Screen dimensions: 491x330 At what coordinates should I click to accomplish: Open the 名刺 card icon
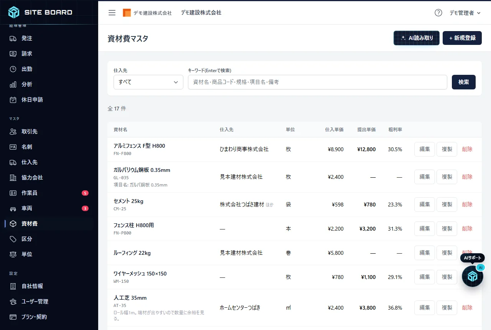(13, 147)
